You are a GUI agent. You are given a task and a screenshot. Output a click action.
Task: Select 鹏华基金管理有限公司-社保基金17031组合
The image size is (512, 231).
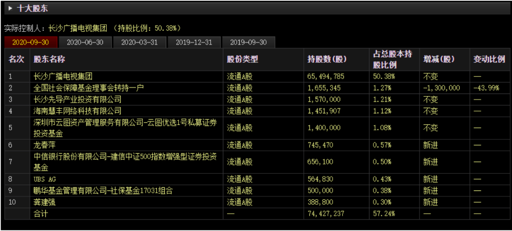(x=103, y=191)
